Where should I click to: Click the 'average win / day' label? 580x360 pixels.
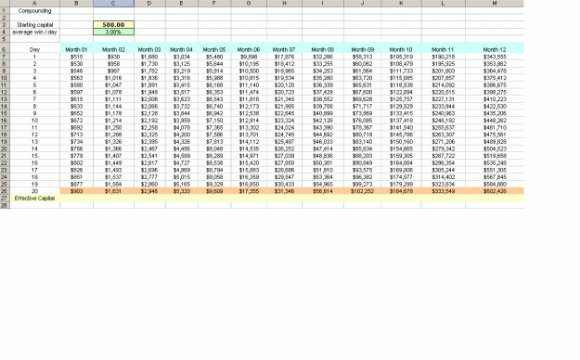tap(34, 32)
